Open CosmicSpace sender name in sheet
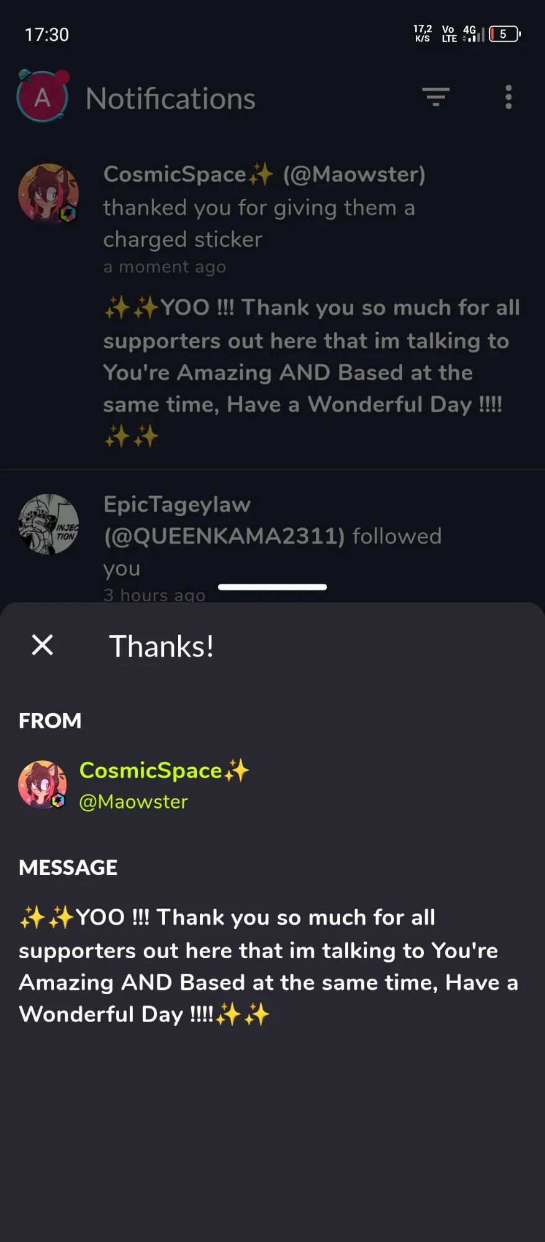 click(x=164, y=770)
